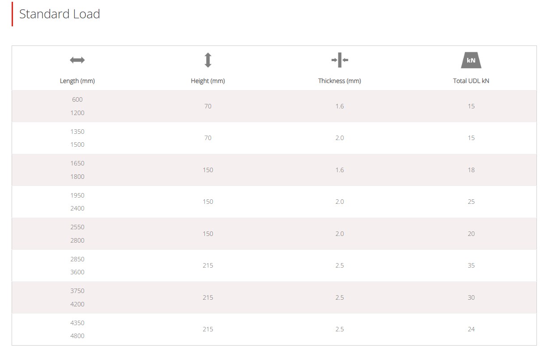549x355 pixels.
Task: Click the 18 kN load value
Action: [471, 170]
